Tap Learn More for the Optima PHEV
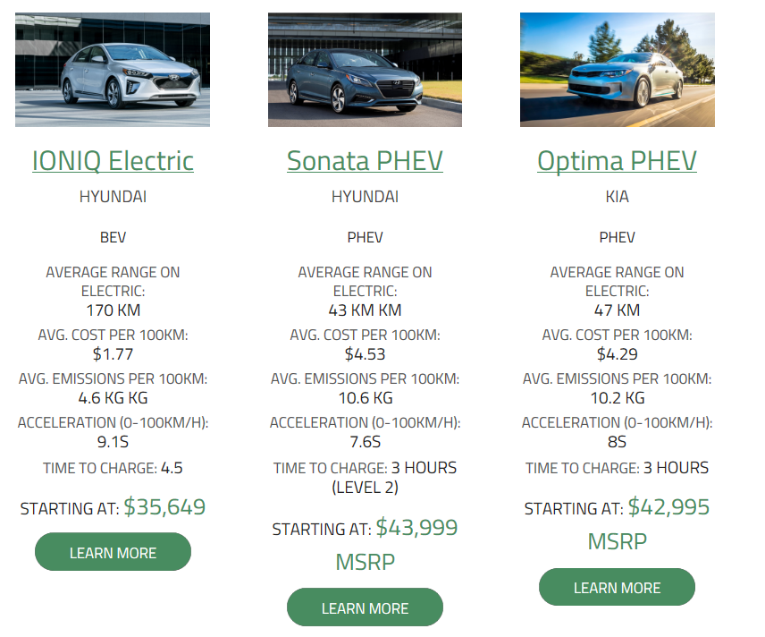Image resolution: width=765 pixels, height=637 pixels. 618,587
